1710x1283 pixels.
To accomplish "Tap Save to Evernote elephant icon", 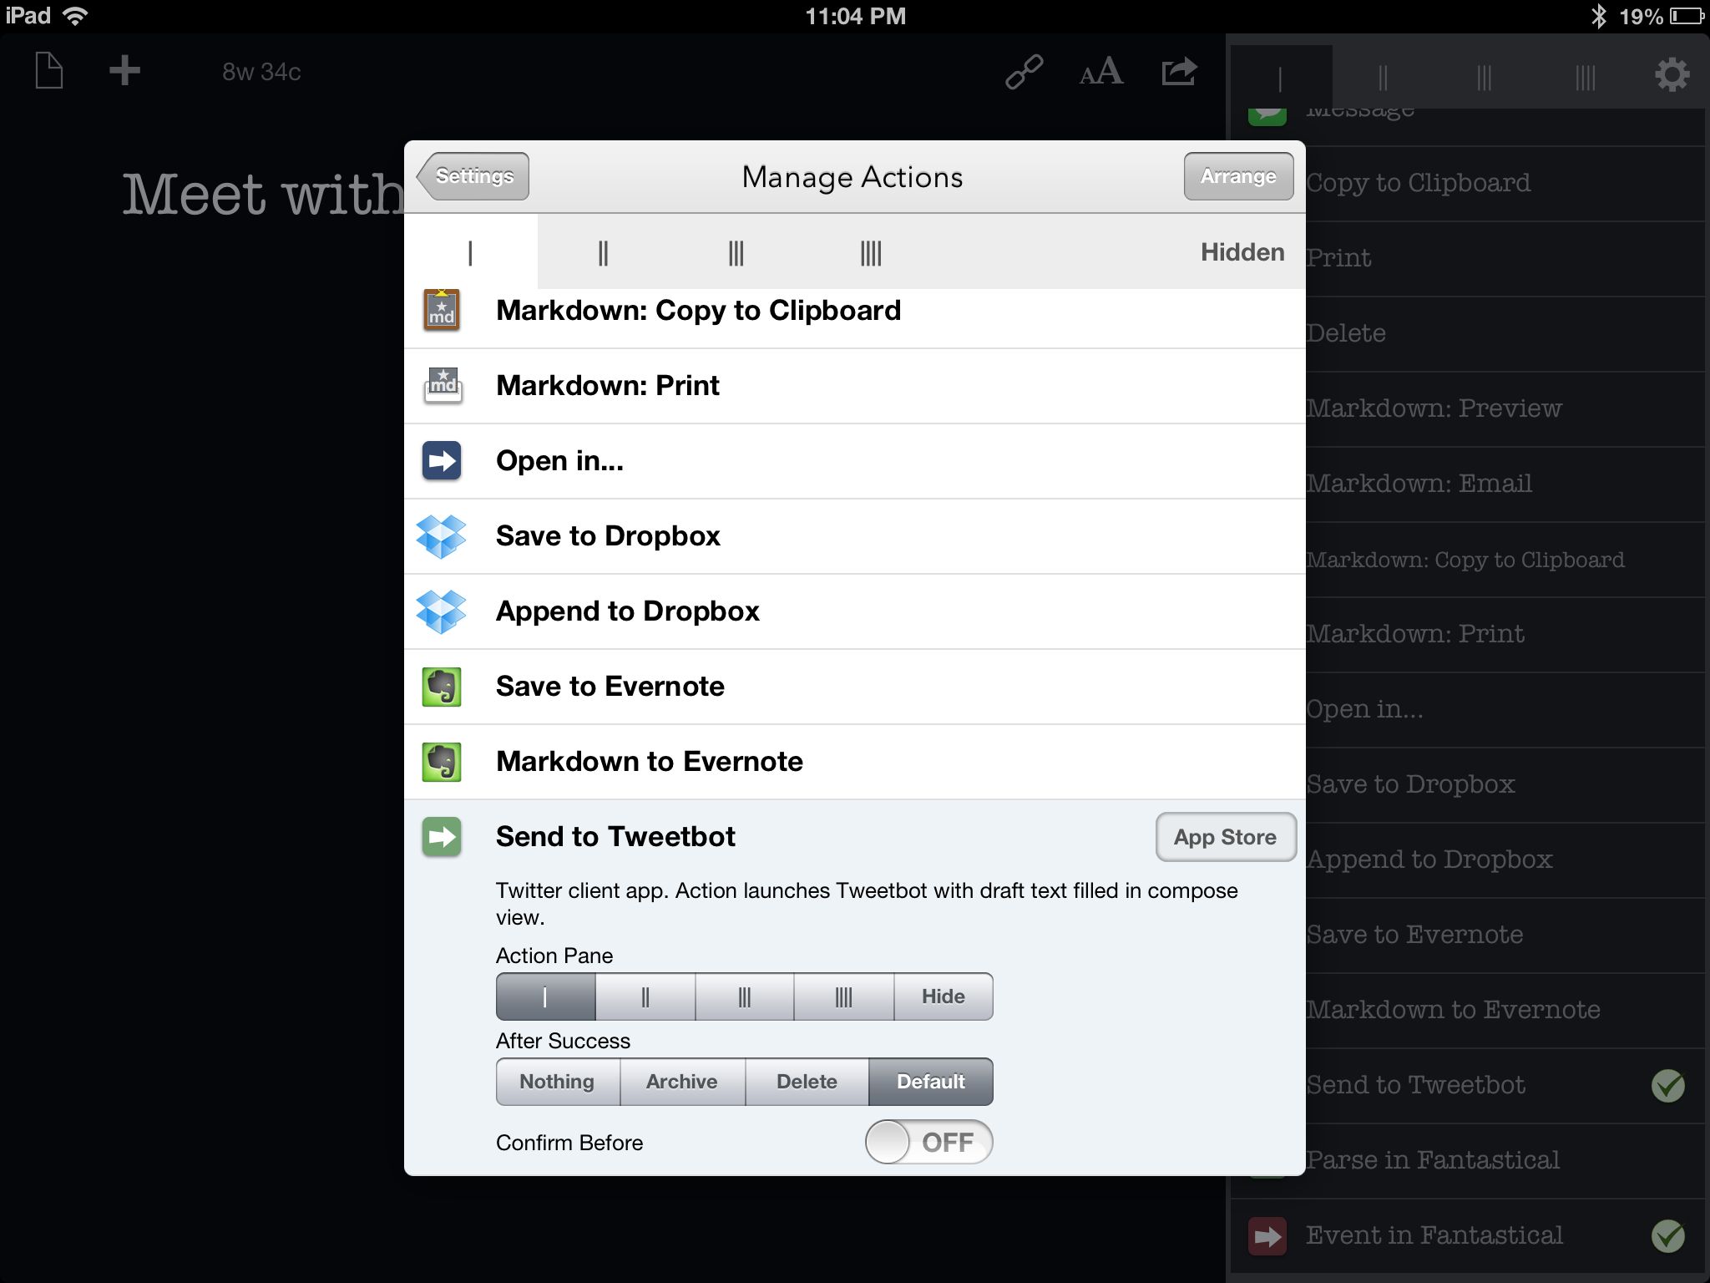I will (x=442, y=687).
